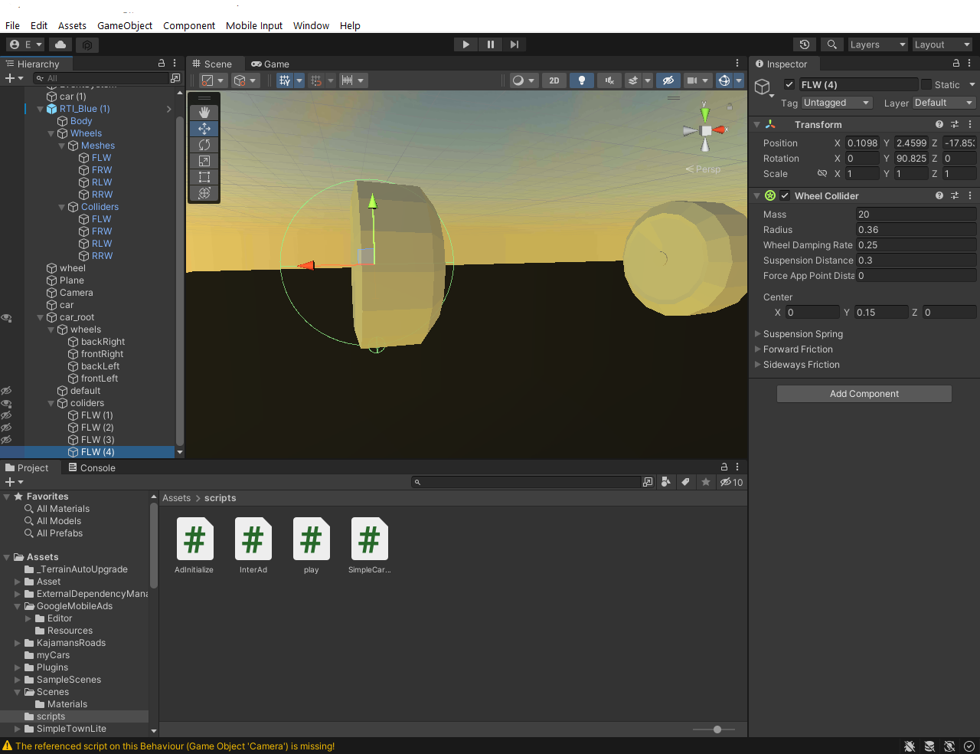
Task: Disable the Wheel Collider checkbox
Action: coord(785,195)
